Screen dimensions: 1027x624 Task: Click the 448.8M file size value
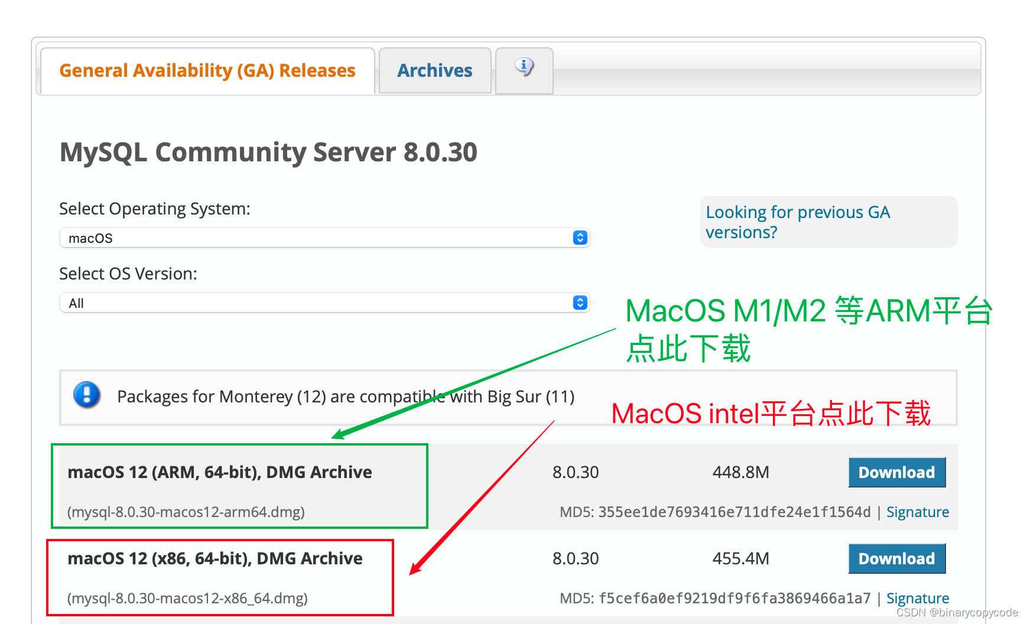tap(741, 472)
